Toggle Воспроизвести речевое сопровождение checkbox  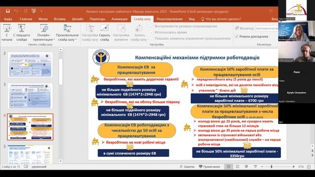tap(152, 26)
